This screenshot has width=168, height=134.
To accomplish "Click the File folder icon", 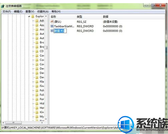I will pyautogui.click(x=37, y=82).
